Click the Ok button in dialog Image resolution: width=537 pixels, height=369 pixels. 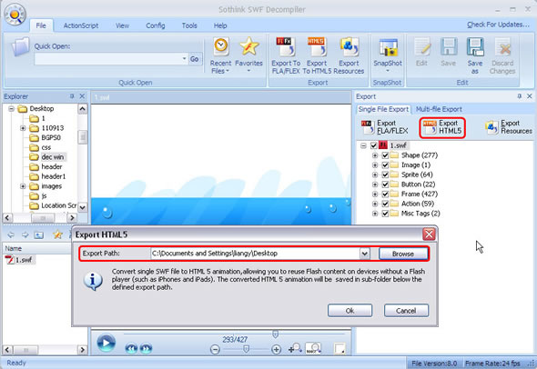click(x=350, y=311)
